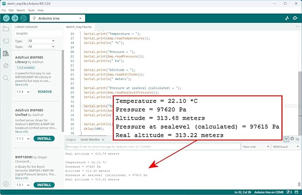Install the BMP180MI library

click(44, 185)
